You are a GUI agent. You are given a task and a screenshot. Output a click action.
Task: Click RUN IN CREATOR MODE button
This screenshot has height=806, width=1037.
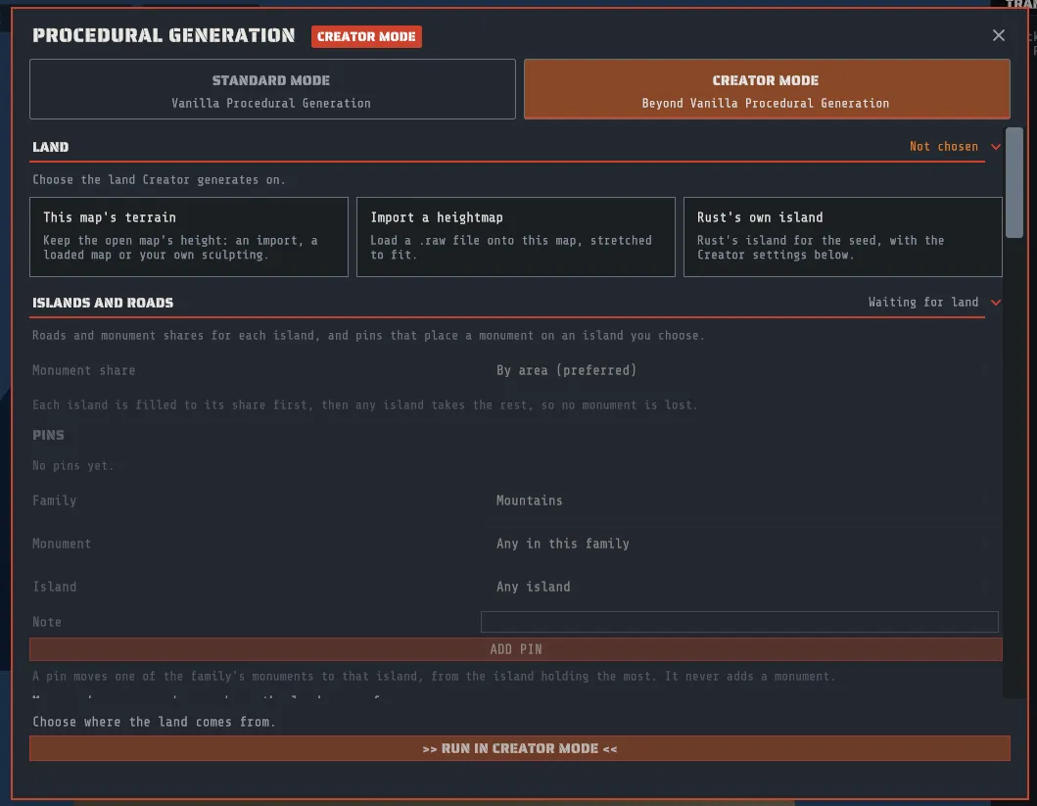point(519,748)
